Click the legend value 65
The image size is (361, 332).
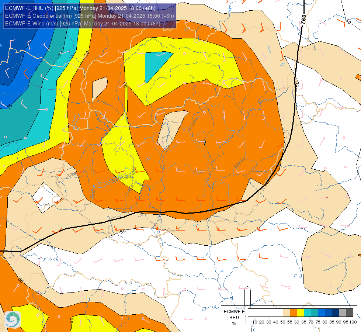pyautogui.click(x=304, y=322)
